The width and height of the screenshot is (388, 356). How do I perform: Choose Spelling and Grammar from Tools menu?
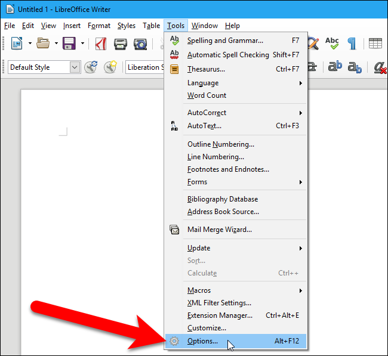click(236, 41)
